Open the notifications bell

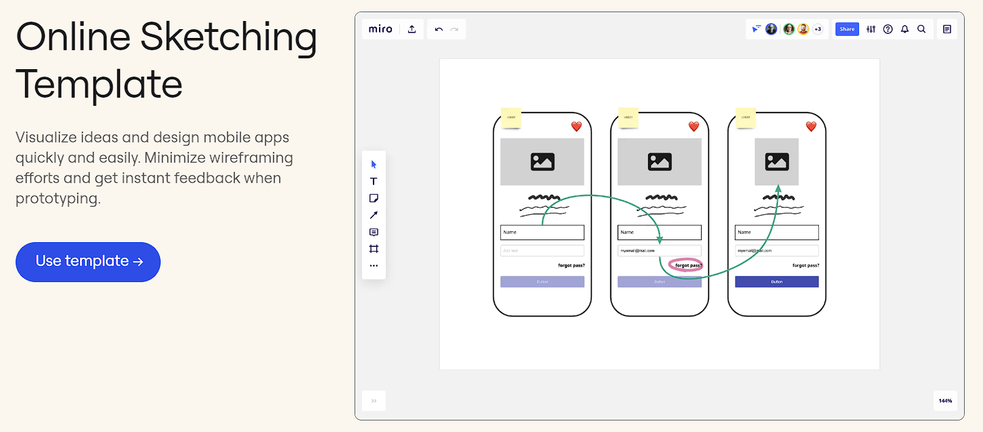pos(904,29)
